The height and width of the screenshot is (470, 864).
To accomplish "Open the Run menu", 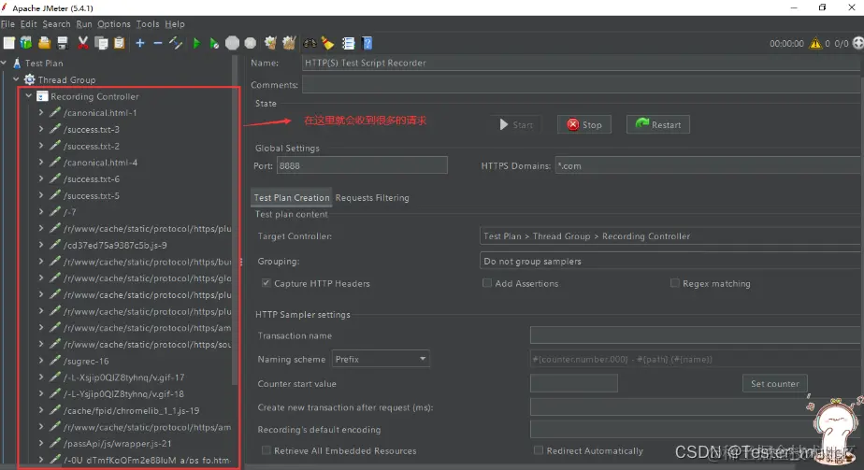I will (x=84, y=24).
